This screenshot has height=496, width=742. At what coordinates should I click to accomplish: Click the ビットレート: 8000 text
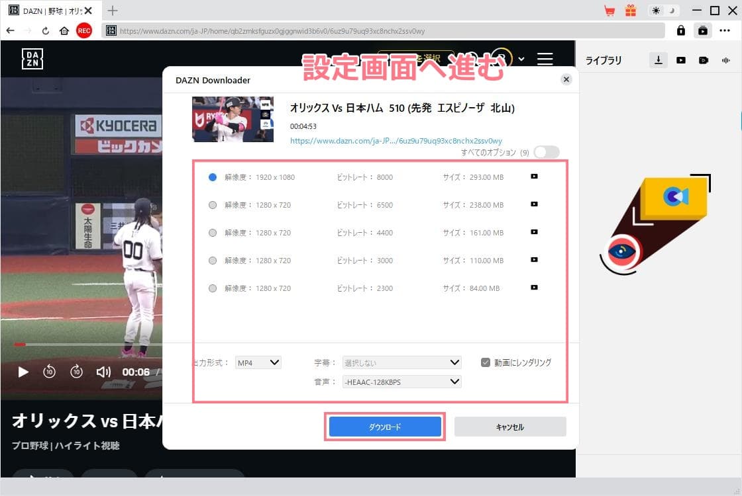coord(365,177)
